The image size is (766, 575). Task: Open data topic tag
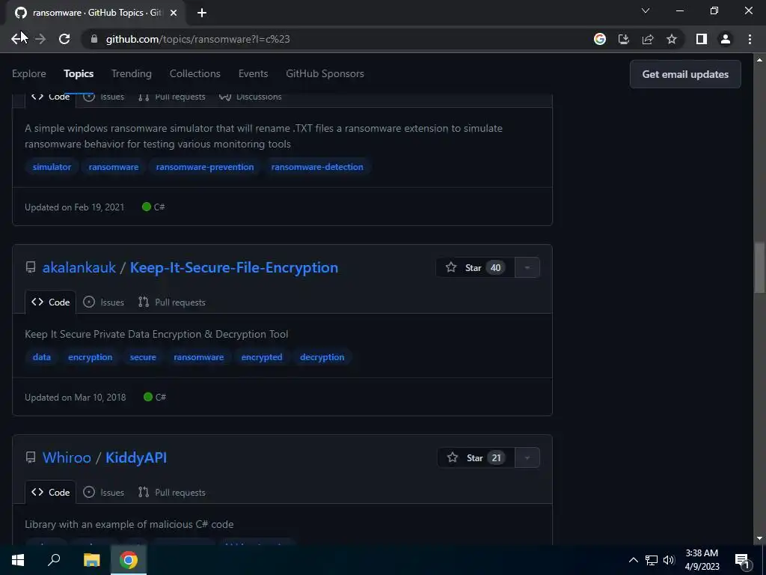pos(42,357)
